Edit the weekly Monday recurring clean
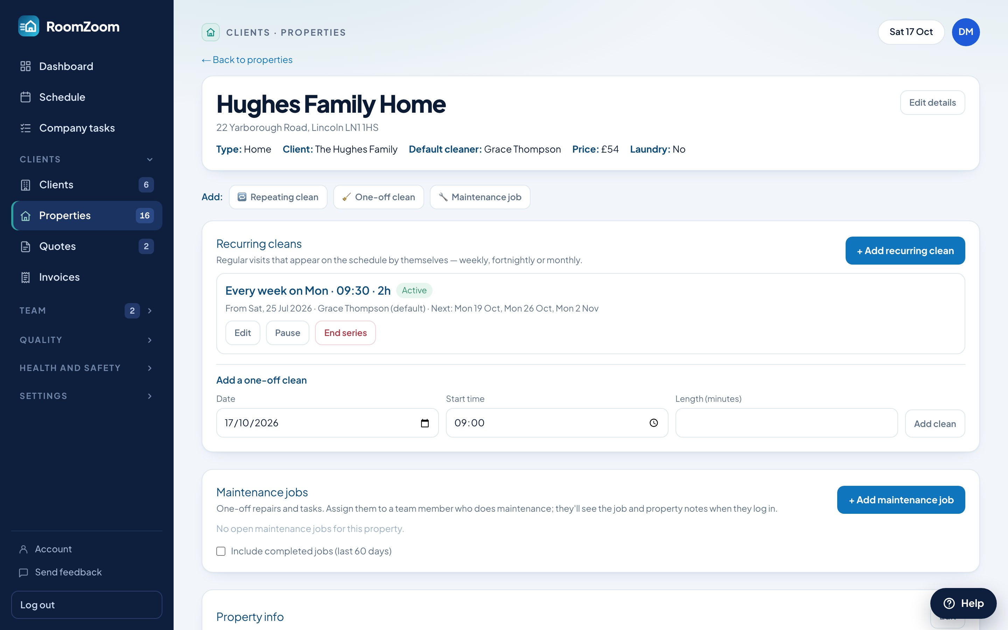 click(x=243, y=333)
